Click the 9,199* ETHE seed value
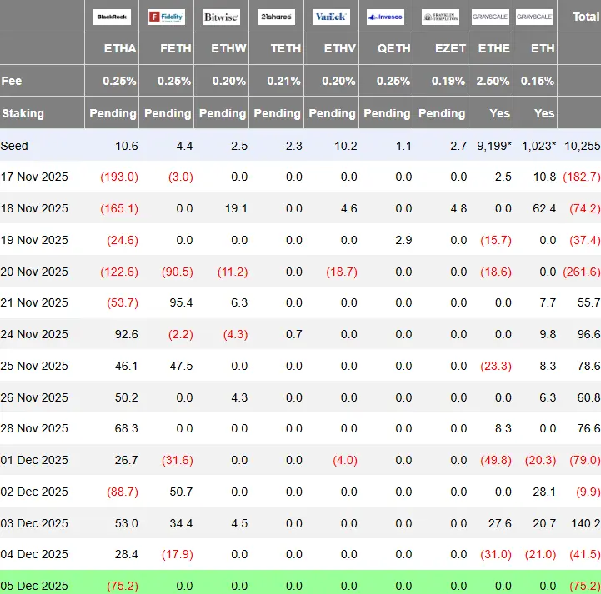 click(494, 146)
